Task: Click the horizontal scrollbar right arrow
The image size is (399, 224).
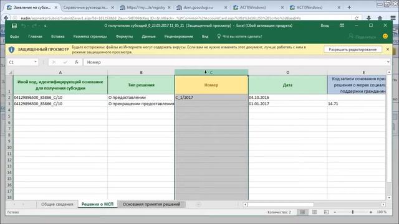Action: tap(383, 205)
